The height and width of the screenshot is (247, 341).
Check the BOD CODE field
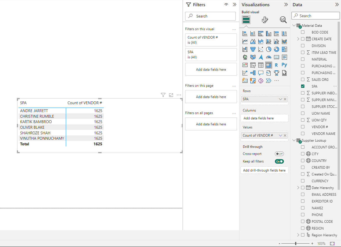click(303, 32)
